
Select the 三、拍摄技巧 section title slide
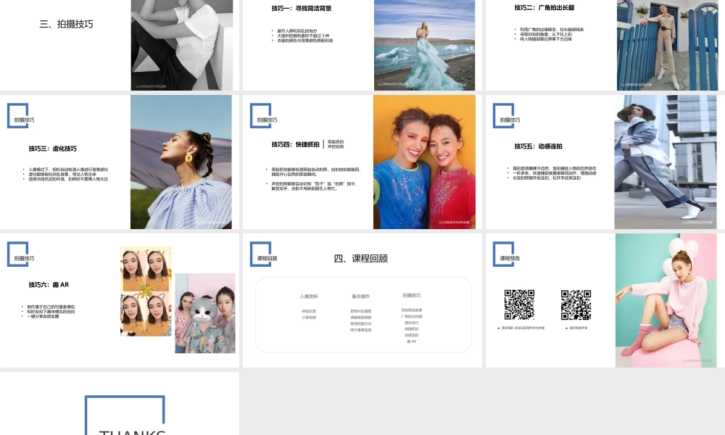coord(66,24)
